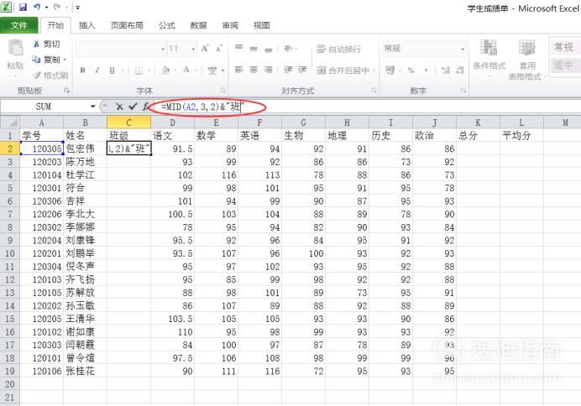Apply 常规 Normal cell style
The image size is (581, 406).
click(564, 47)
